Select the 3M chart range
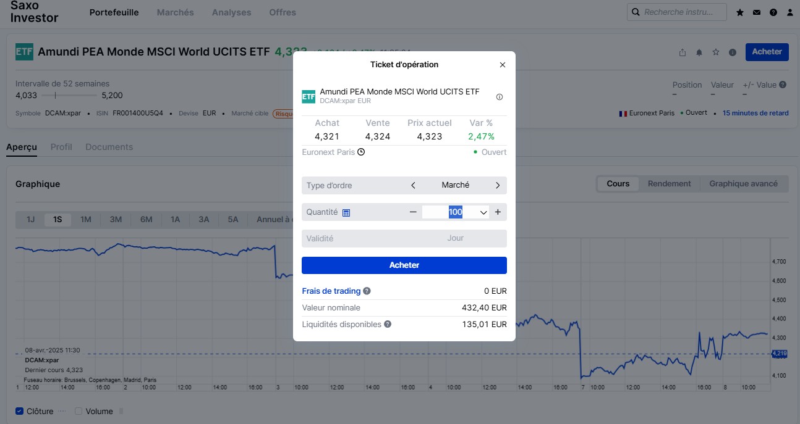The height and width of the screenshot is (424, 800). click(x=116, y=219)
